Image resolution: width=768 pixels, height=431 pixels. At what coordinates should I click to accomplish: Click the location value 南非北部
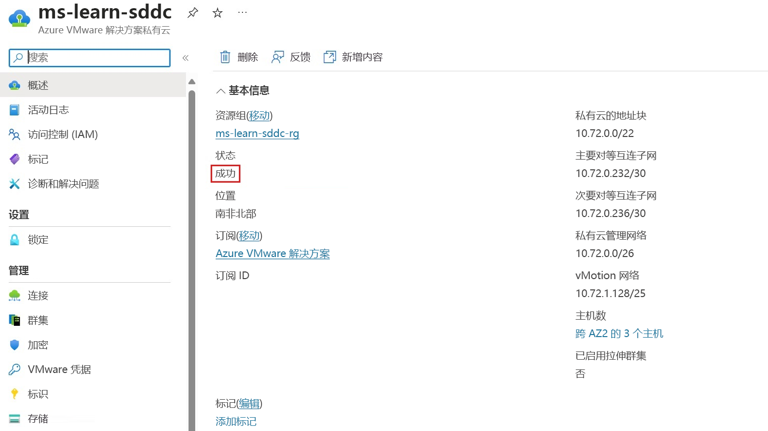[236, 213]
